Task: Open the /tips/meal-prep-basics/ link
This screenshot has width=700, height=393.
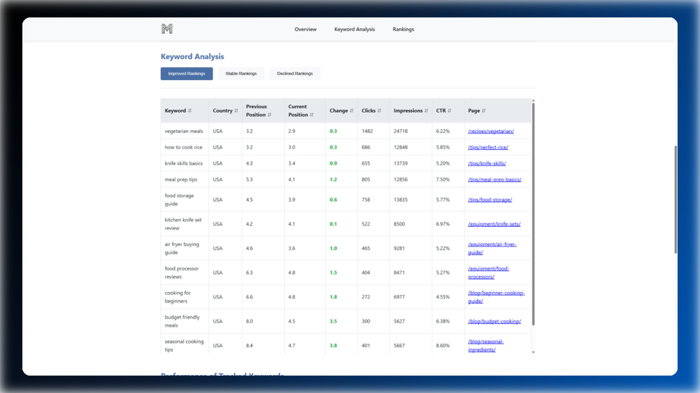Action: pos(495,179)
